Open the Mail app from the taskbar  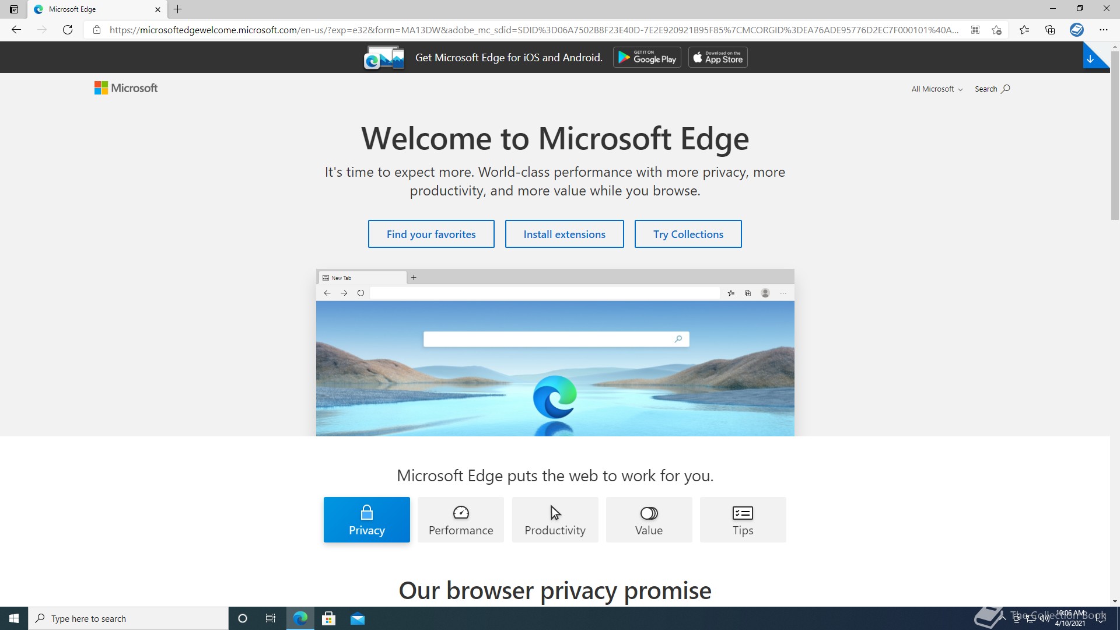click(x=358, y=618)
